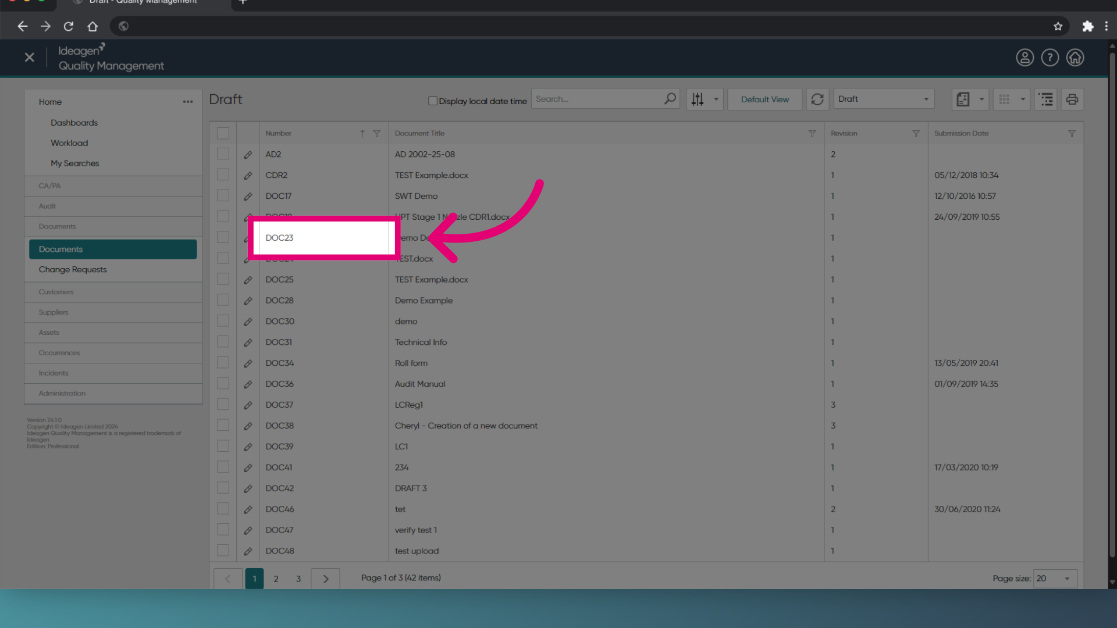Expand the Customers sidebar section
The image size is (1117, 628).
pos(113,292)
